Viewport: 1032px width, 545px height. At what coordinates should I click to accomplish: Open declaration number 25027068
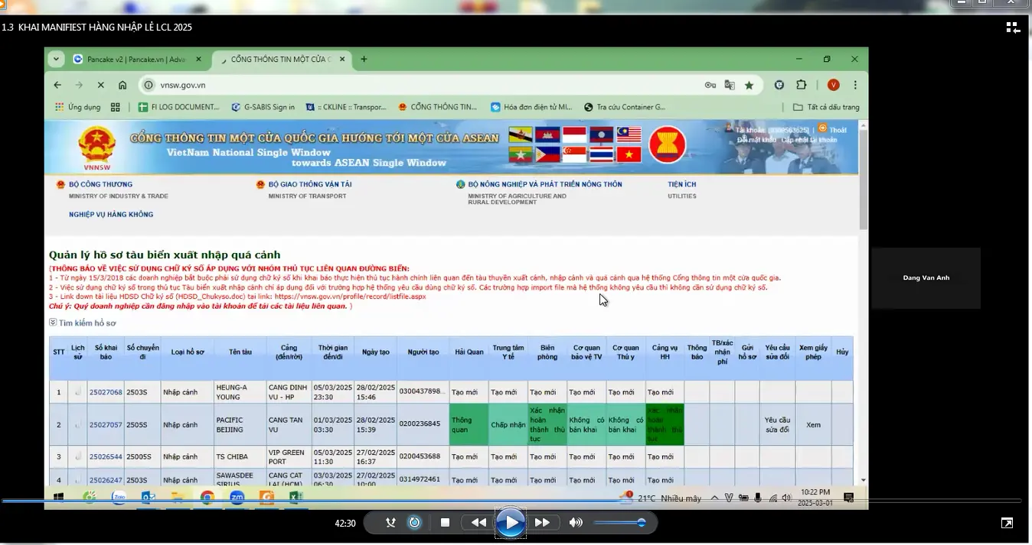(106, 392)
